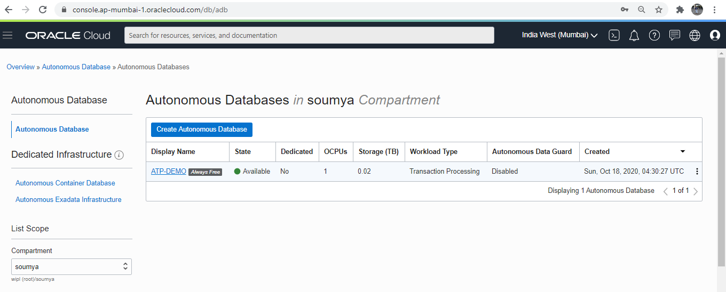Viewport: 726px width, 292px height.
Task: Click the Help question mark icon
Action: 654,35
